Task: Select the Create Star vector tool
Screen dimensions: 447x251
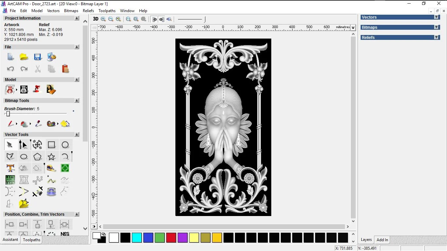Action: 51,157
